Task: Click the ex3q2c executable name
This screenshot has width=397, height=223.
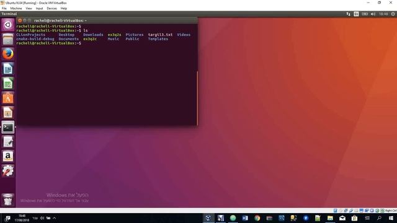Action: pos(90,39)
